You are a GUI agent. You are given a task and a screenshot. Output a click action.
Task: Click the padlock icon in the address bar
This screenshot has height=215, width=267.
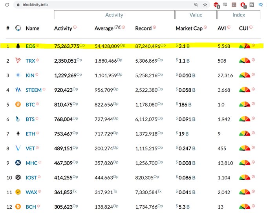tap(18, 5)
